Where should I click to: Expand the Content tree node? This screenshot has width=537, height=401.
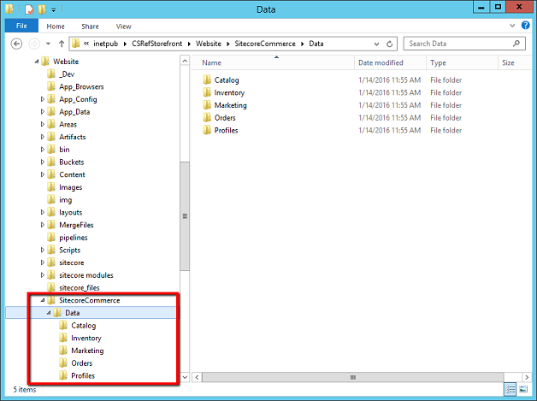[43, 174]
